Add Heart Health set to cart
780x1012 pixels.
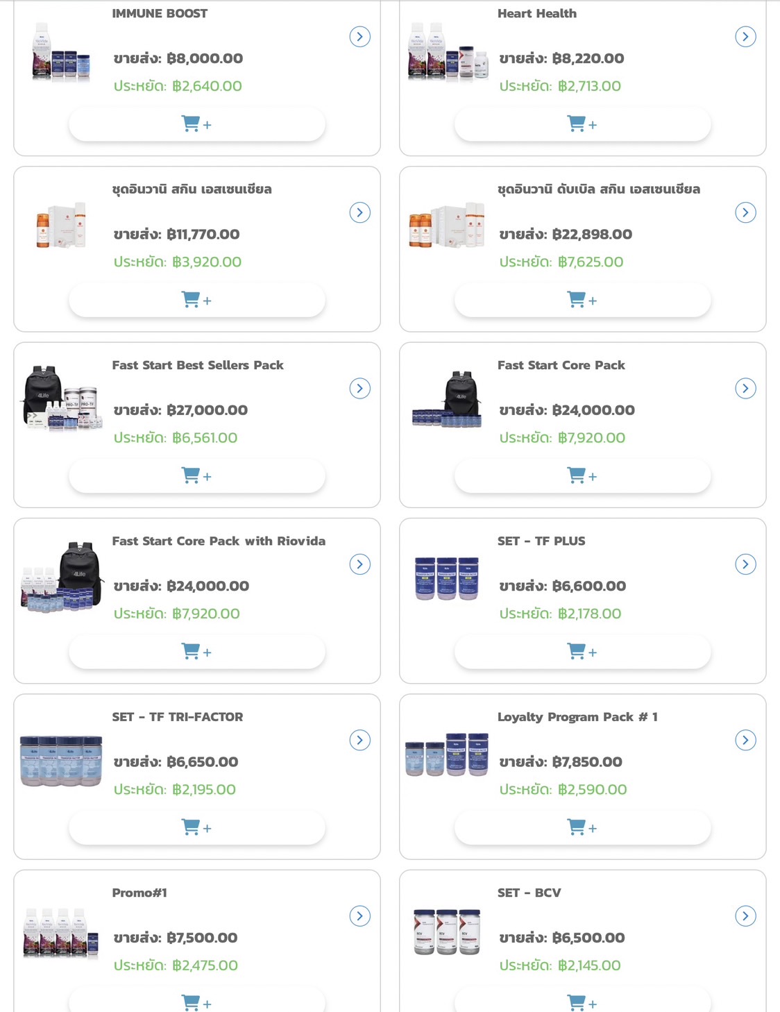click(582, 125)
